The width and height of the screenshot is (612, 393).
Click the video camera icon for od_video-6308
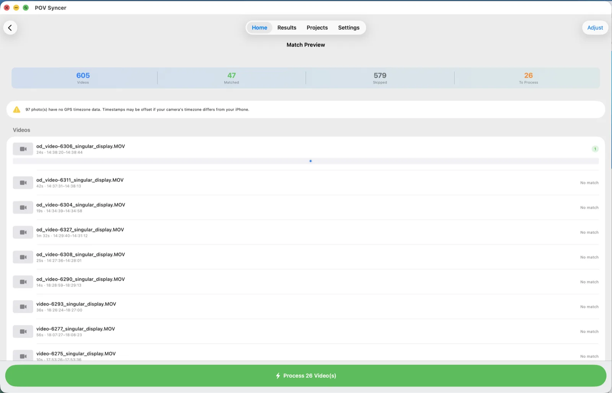tap(23, 257)
